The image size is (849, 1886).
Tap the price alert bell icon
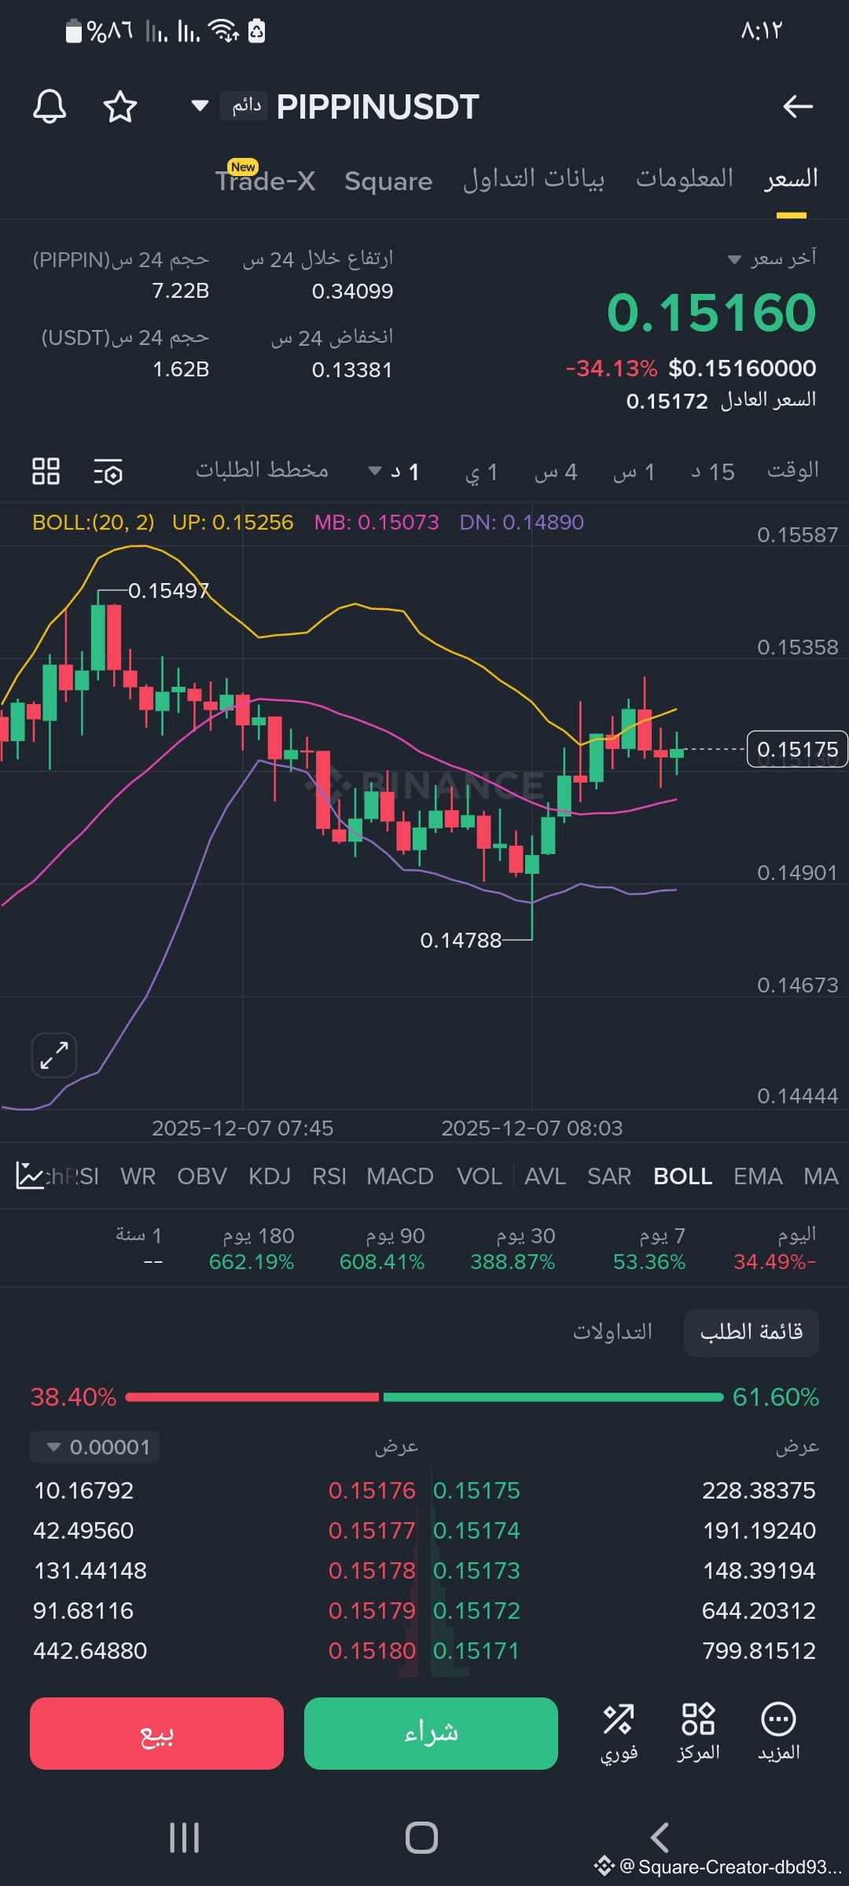[49, 106]
